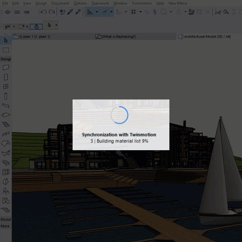Select the Arrow tool in toolbox
Viewport: 242px width, 242px height.
pyautogui.click(x=6, y=40)
